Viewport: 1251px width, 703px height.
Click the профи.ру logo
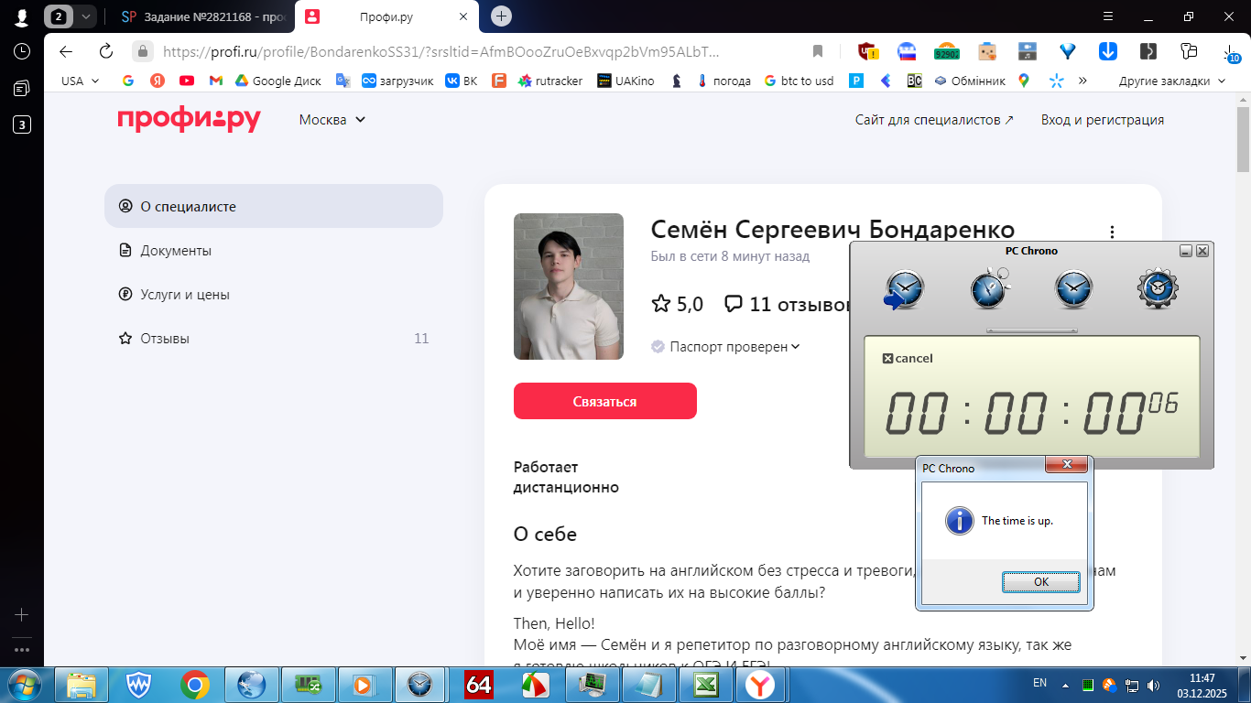(x=189, y=120)
